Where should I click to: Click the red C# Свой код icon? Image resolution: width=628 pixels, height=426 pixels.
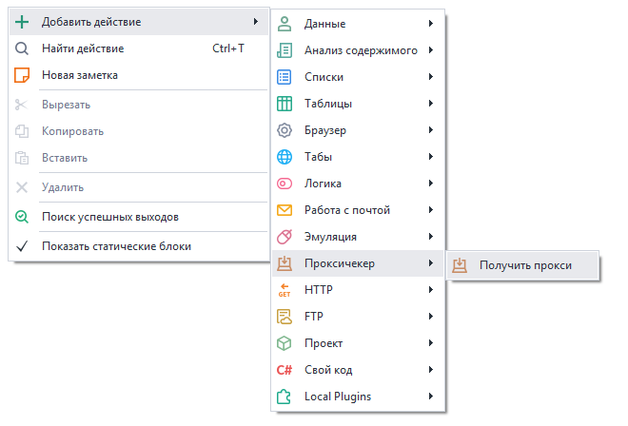tap(284, 370)
